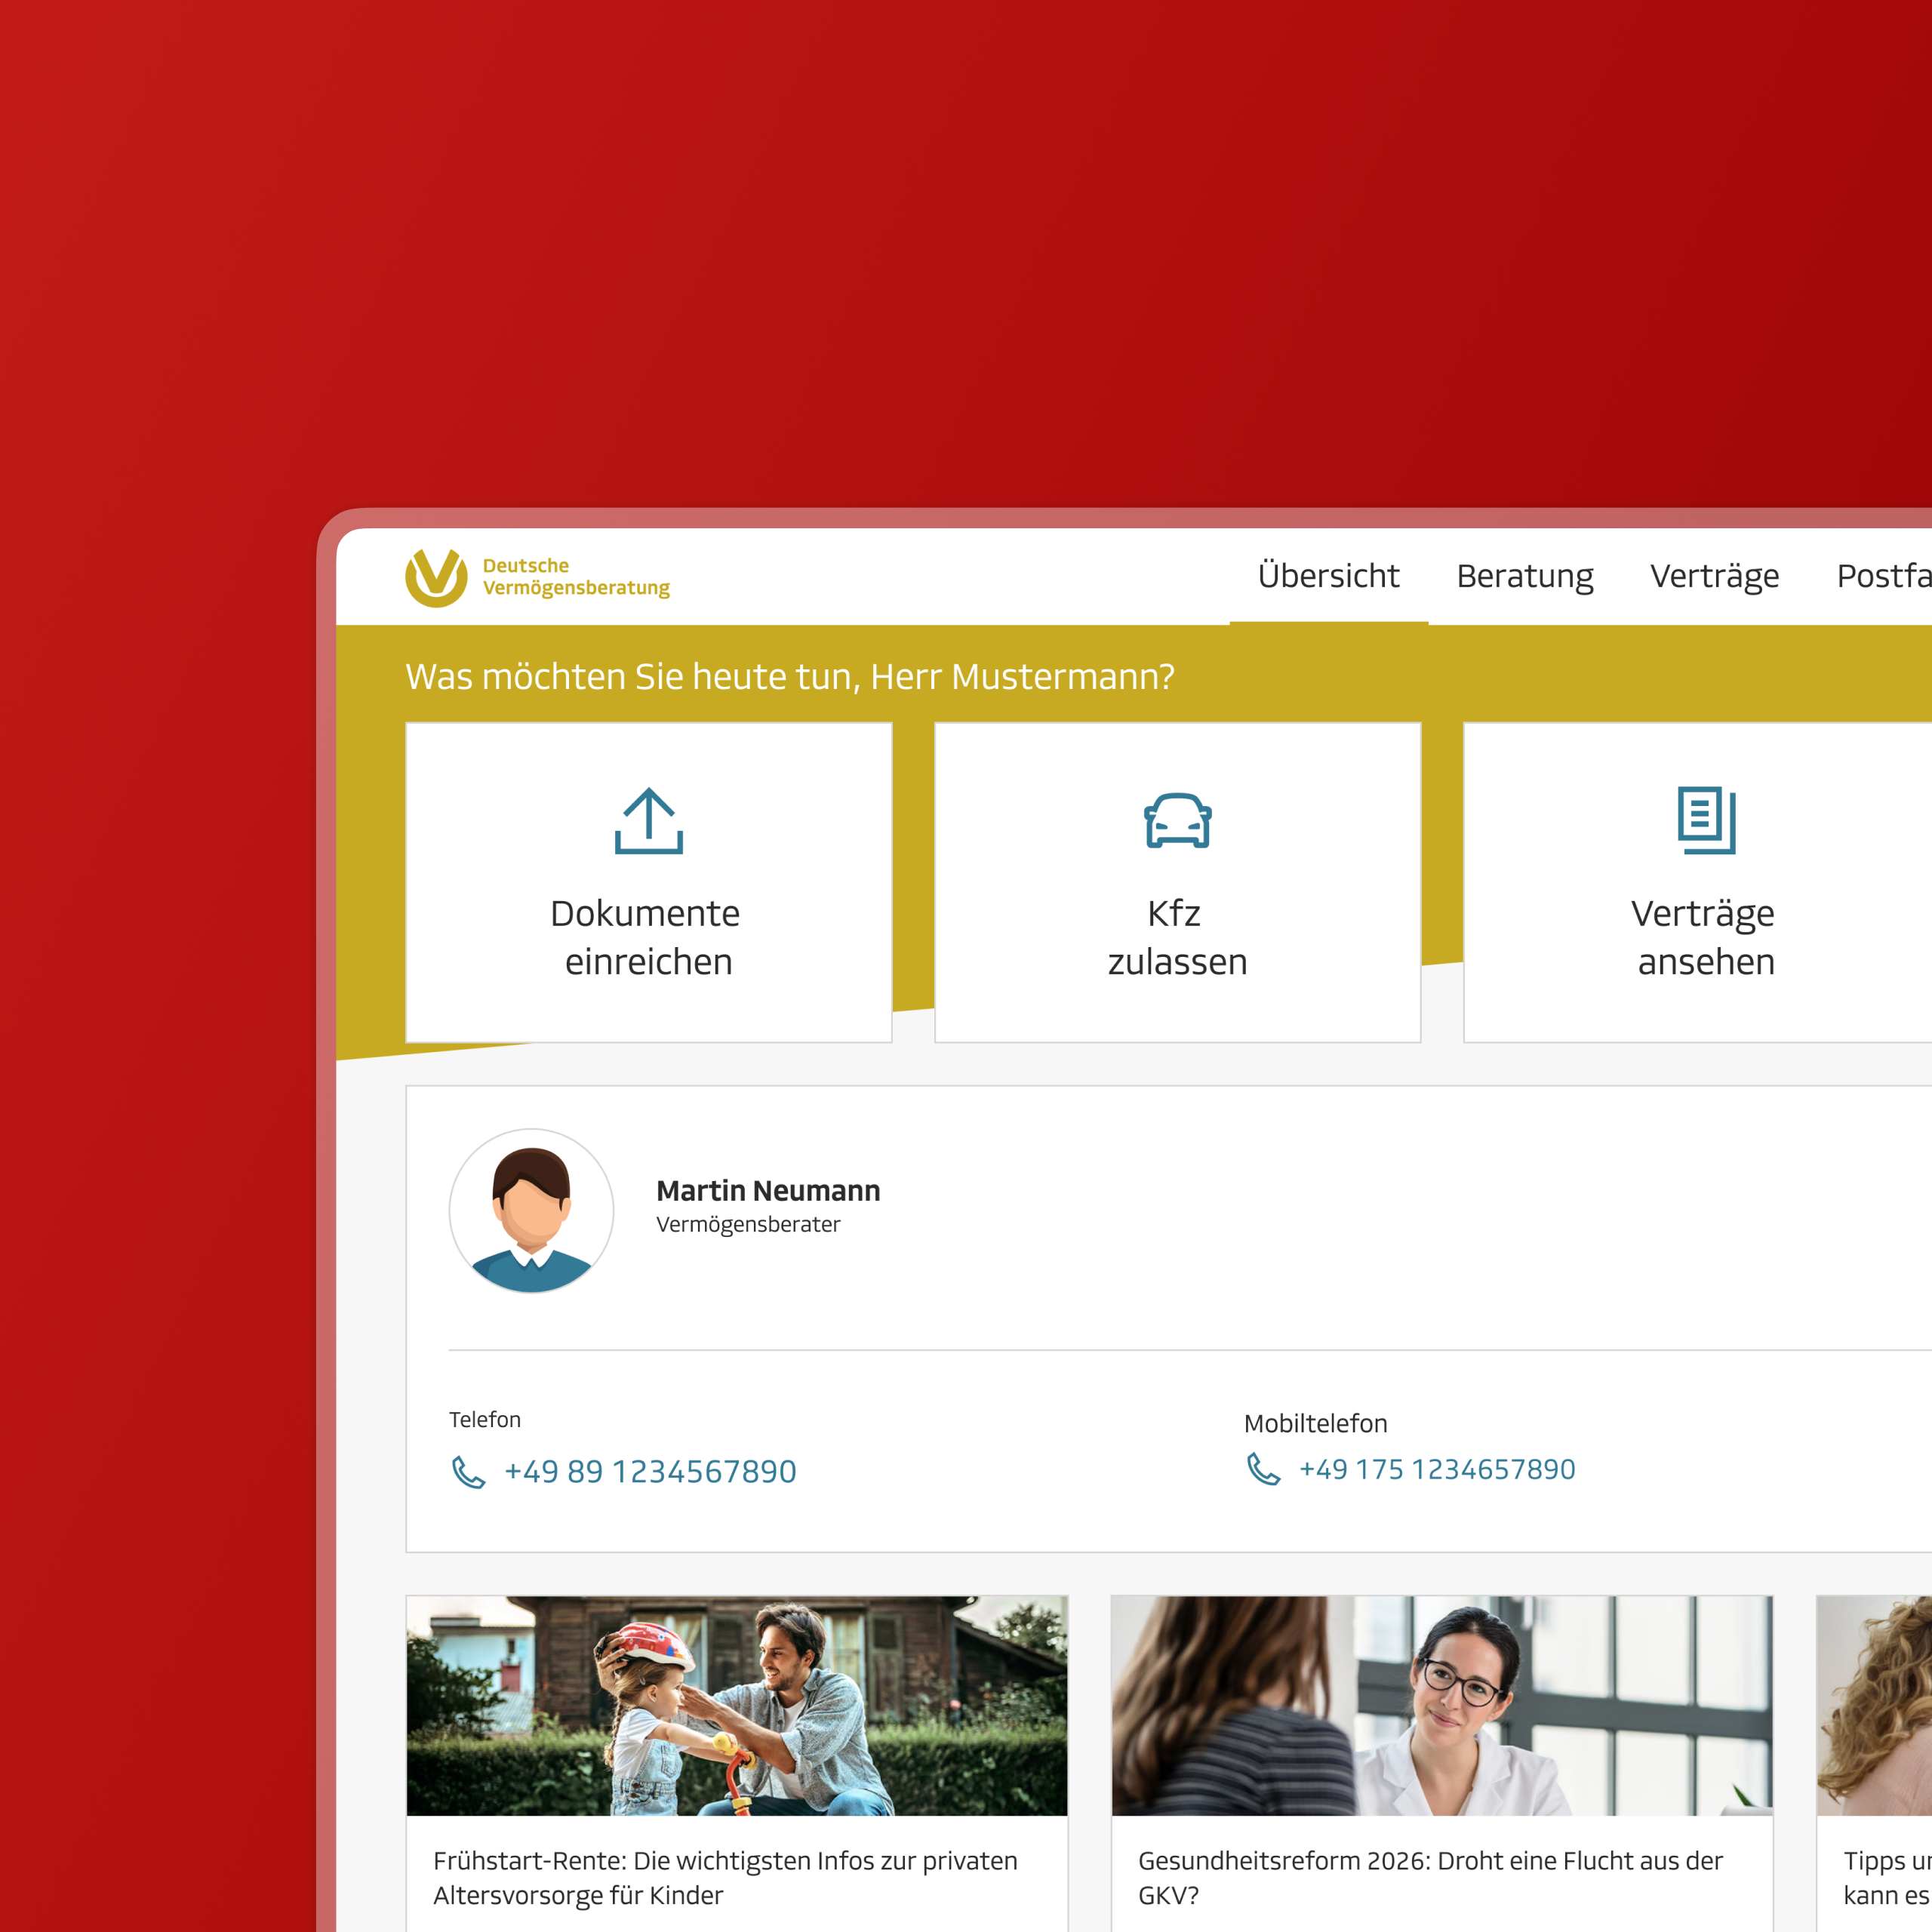This screenshot has height=1932, width=1932.
Task: Select the Verträge ansehen tile
Action: (x=1698, y=882)
